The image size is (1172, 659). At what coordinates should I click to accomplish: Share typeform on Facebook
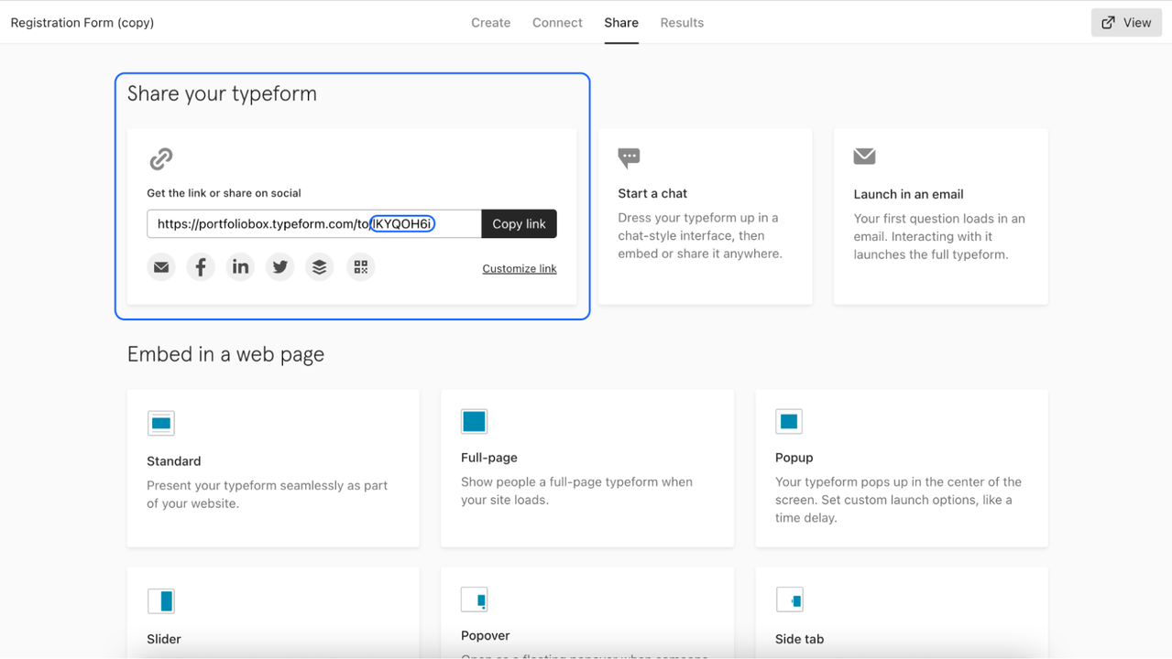(201, 267)
